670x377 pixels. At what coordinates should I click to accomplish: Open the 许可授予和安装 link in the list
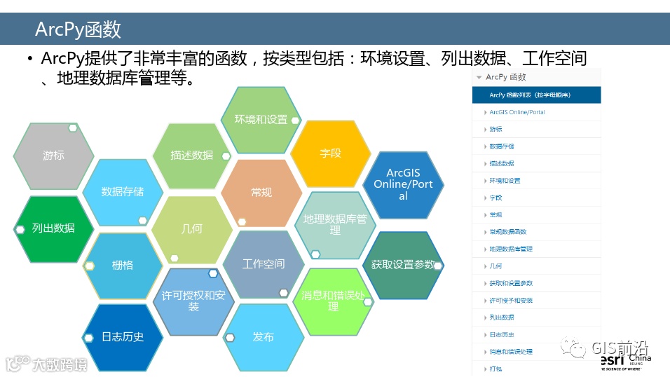pyautogui.click(x=511, y=301)
